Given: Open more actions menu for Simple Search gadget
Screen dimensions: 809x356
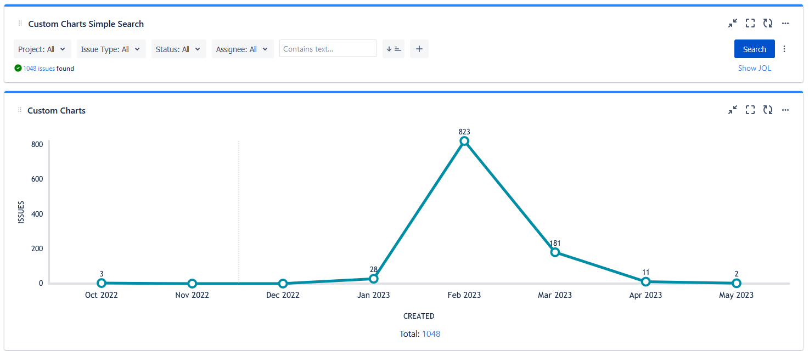Looking at the screenshot, I should point(785,23).
